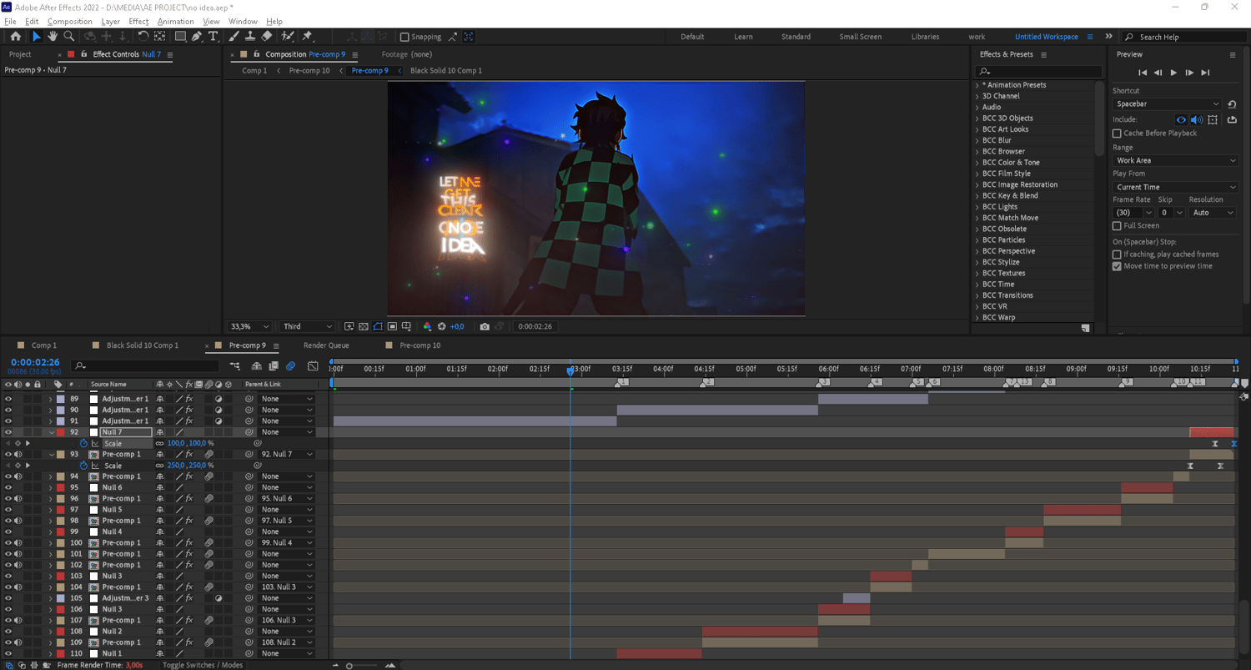Select the Clone Stamp tool
1251x670 pixels.
pos(250,37)
